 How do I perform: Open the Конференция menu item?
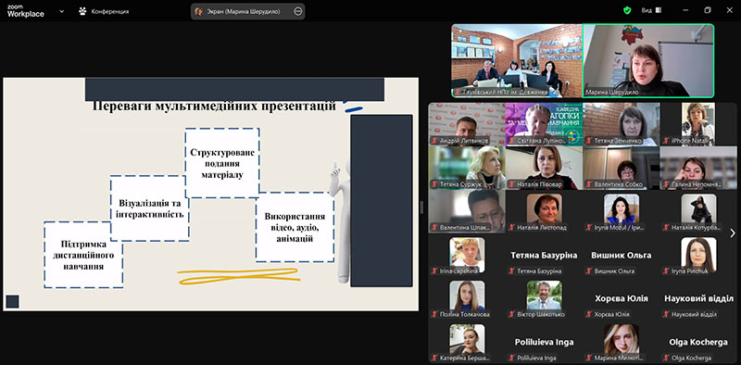click(104, 11)
